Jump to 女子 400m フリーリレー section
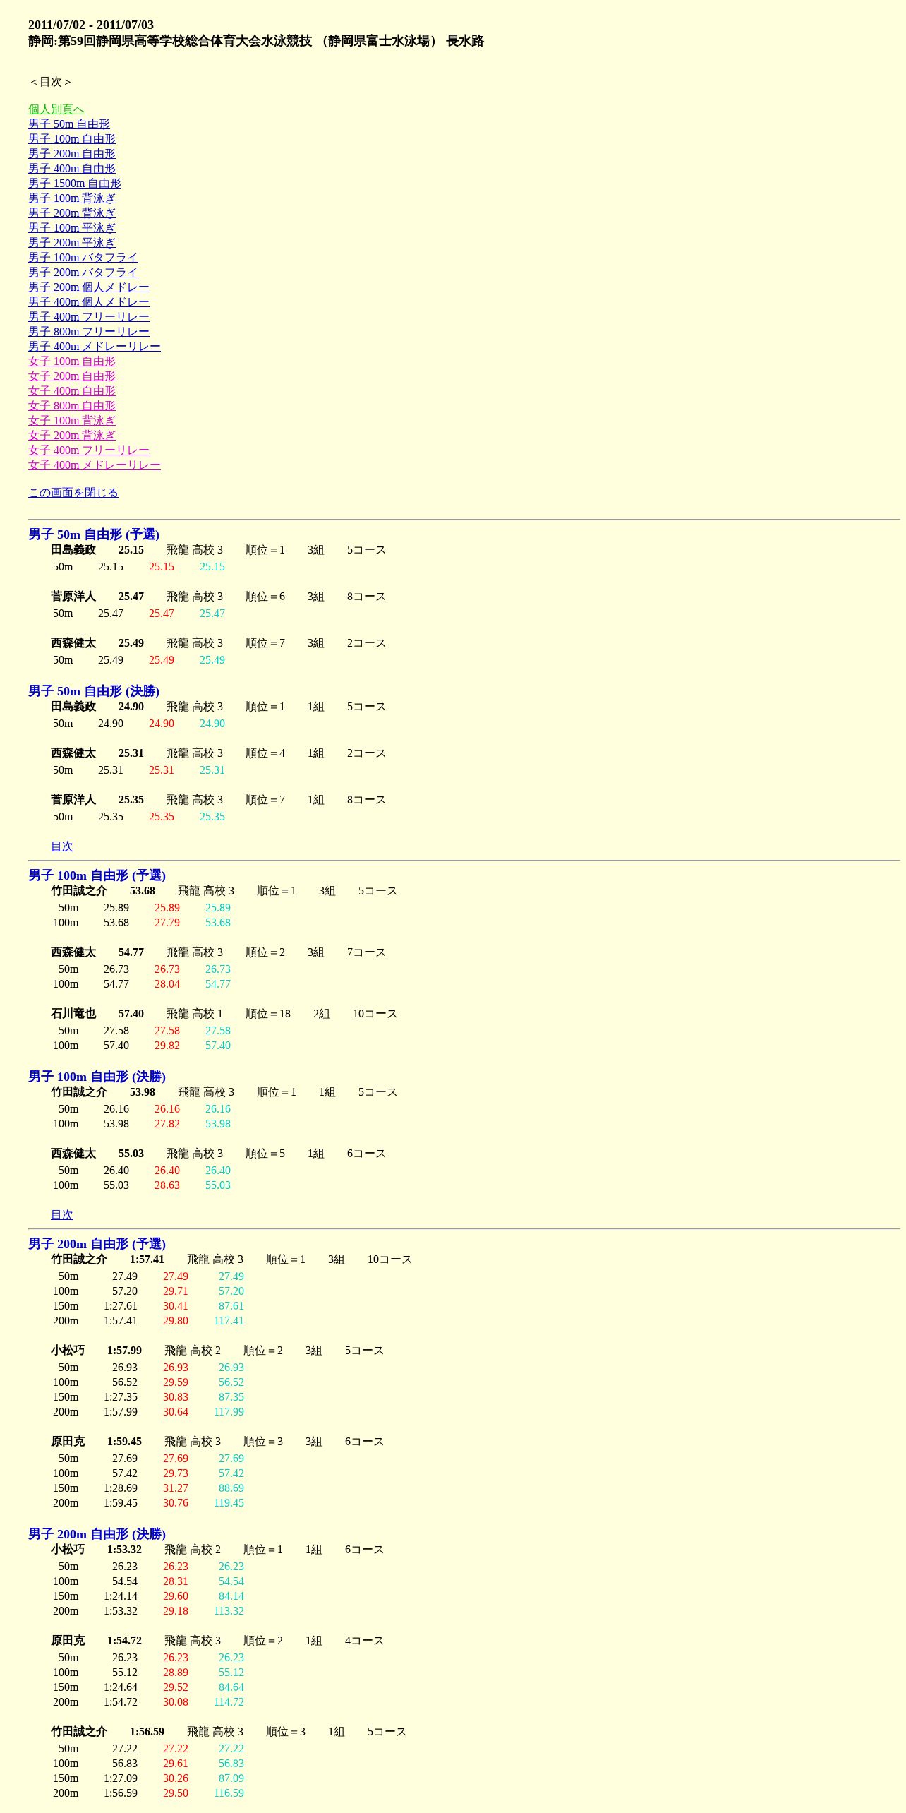Screen dimensions: 906x1813 tap(89, 450)
